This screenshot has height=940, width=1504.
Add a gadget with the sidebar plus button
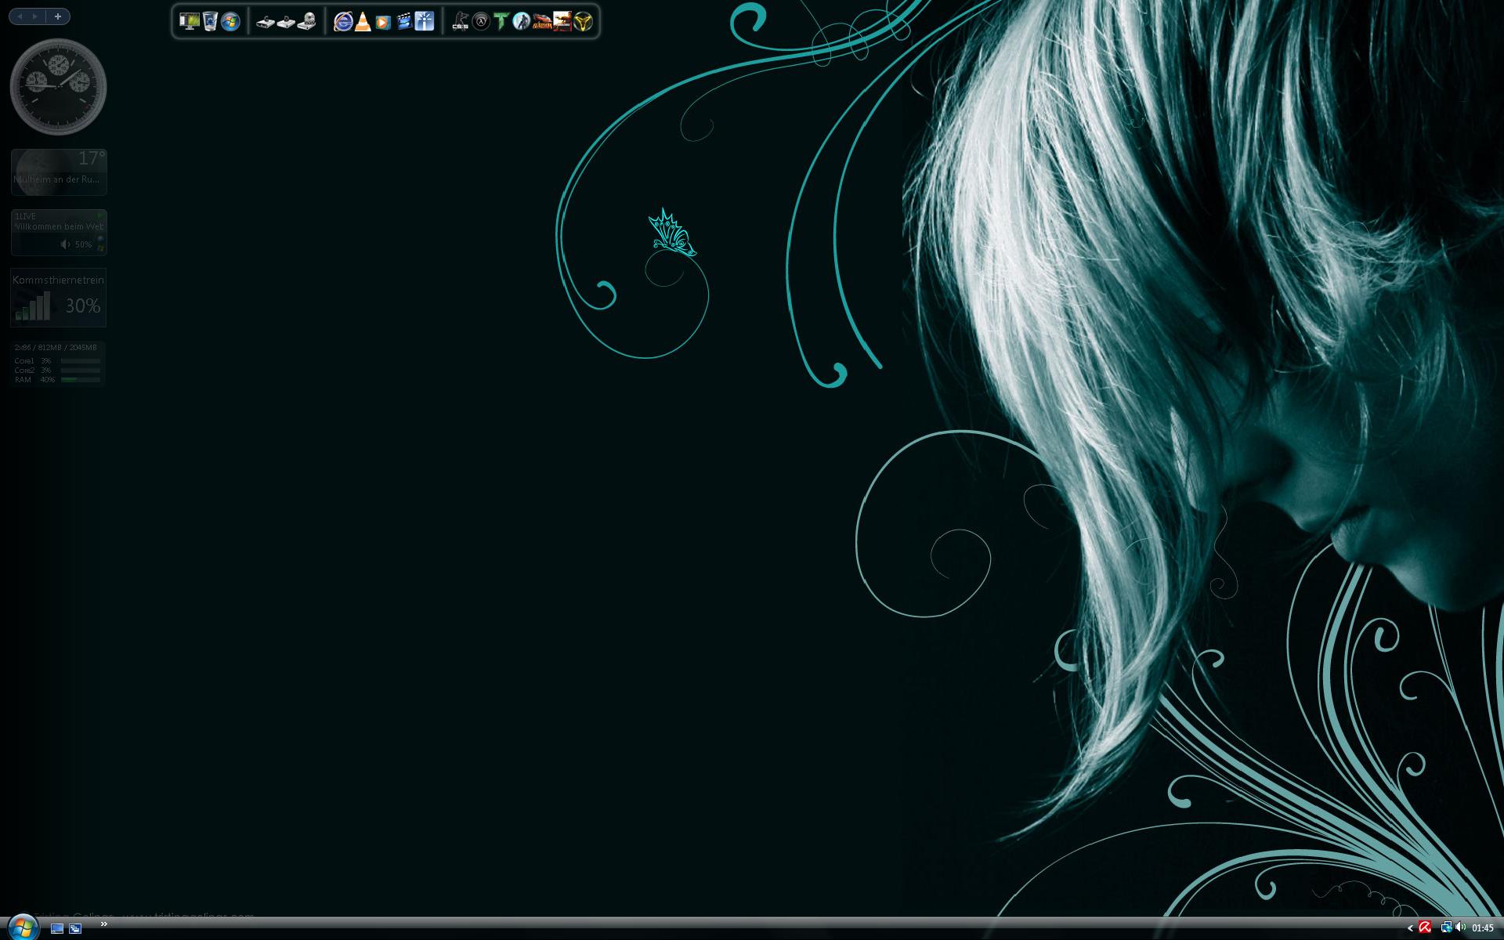58,16
